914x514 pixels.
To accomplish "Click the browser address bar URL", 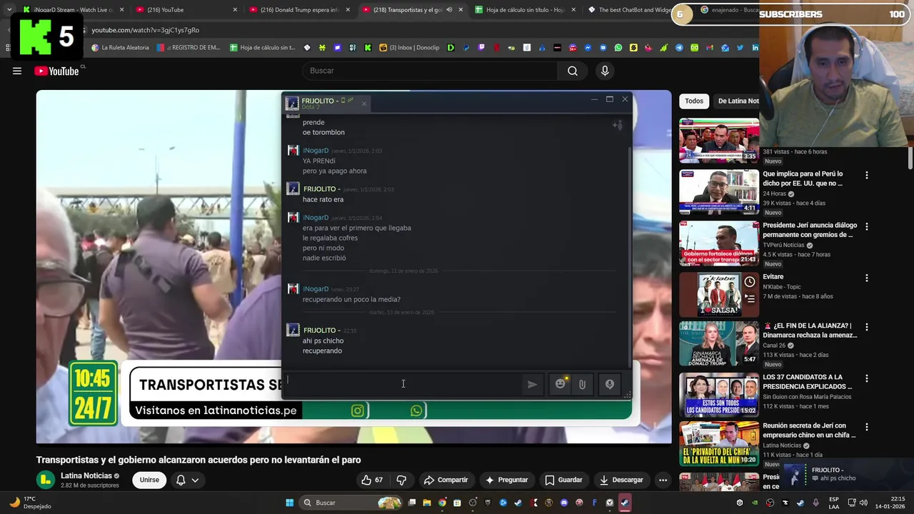I will (146, 30).
